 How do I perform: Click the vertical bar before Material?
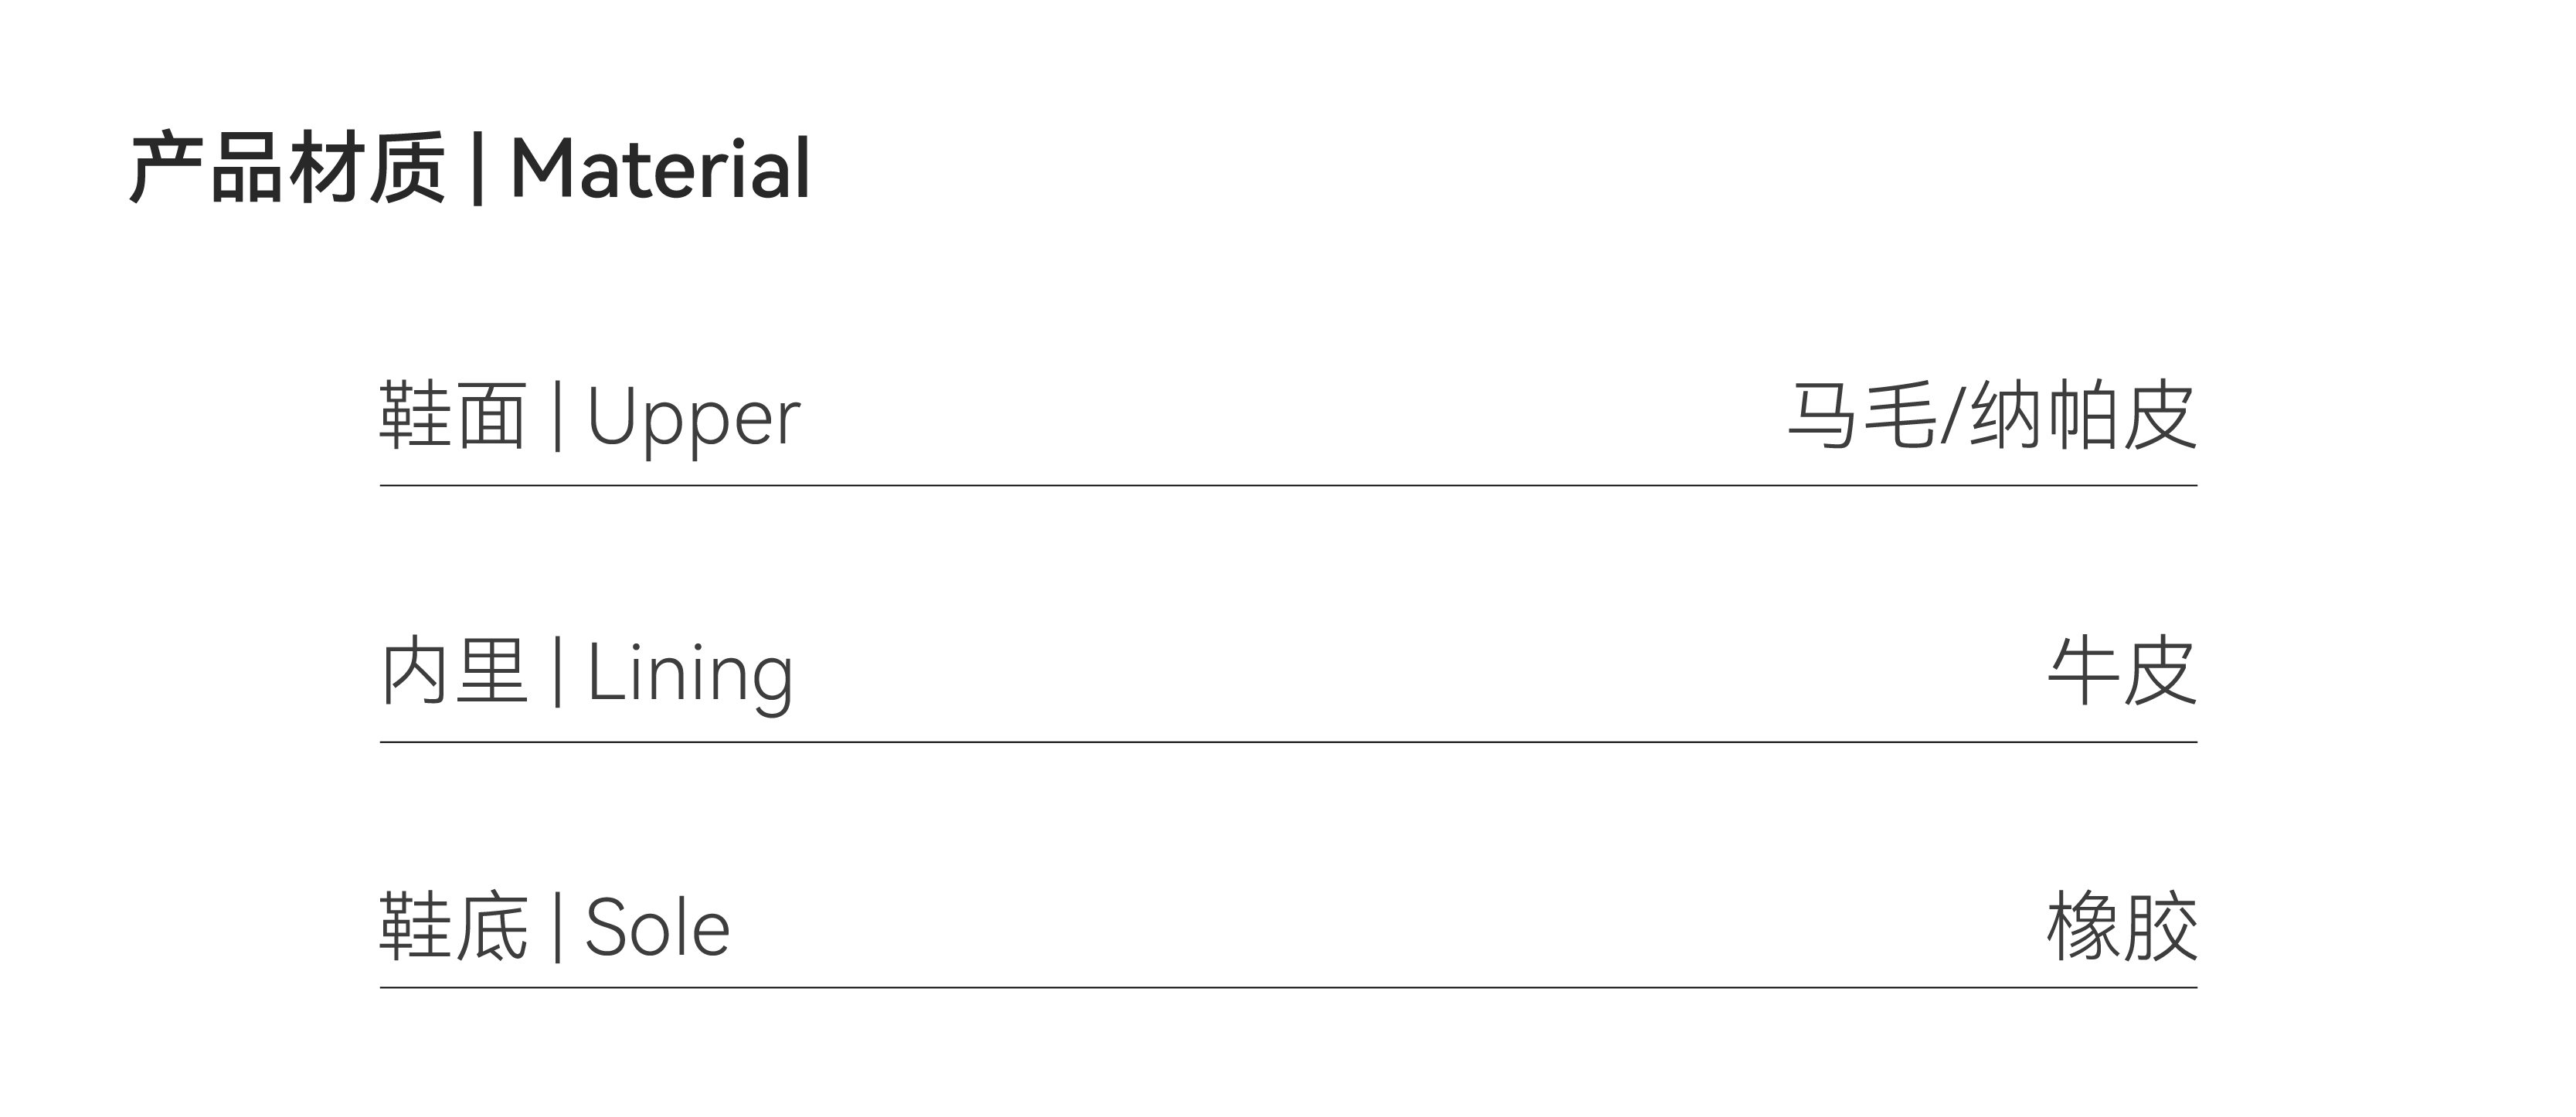[x=477, y=170]
